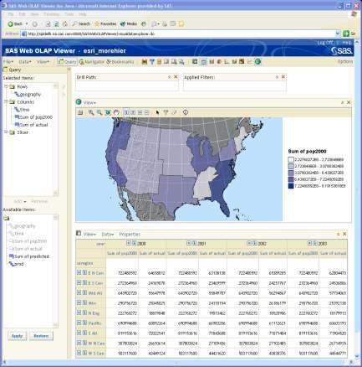Click the darkest blue legend swatch
The height and width of the screenshot is (367, 362).
pyautogui.click(x=291, y=186)
